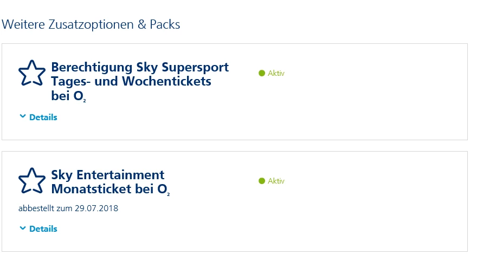This screenshot has height=255, width=483.
Task: Open Details link in Supersport card
Action: point(43,117)
